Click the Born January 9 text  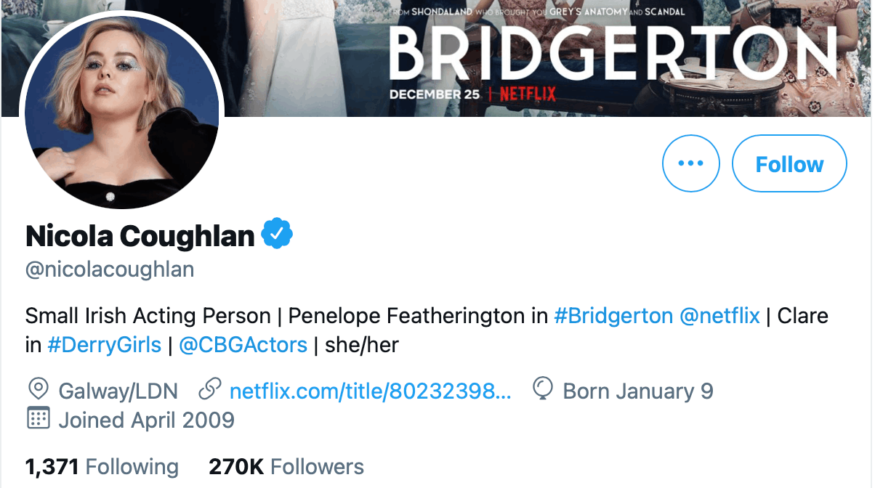(638, 391)
